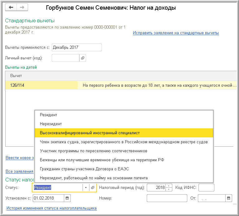The image size is (239, 216).
Task: Click the Вычет column header
Action: point(121,76)
